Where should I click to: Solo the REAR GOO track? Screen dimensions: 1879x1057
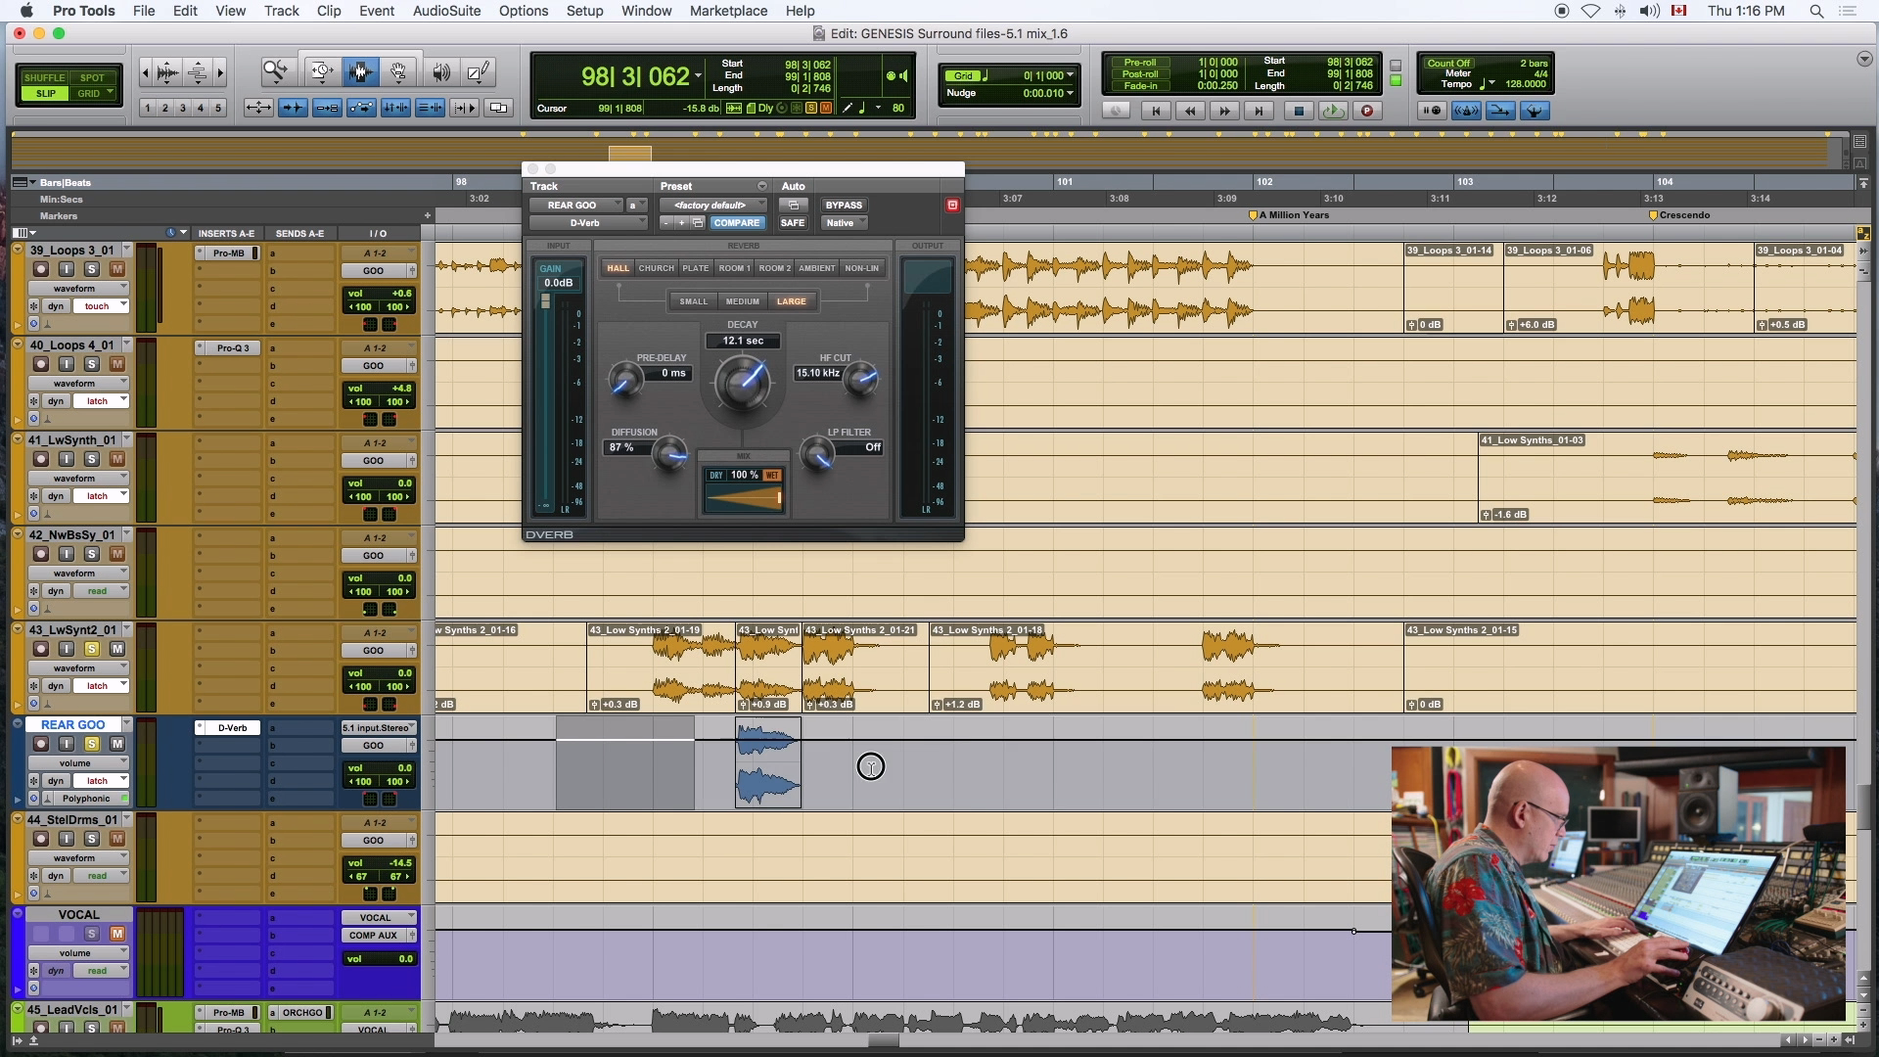coord(92,744)
